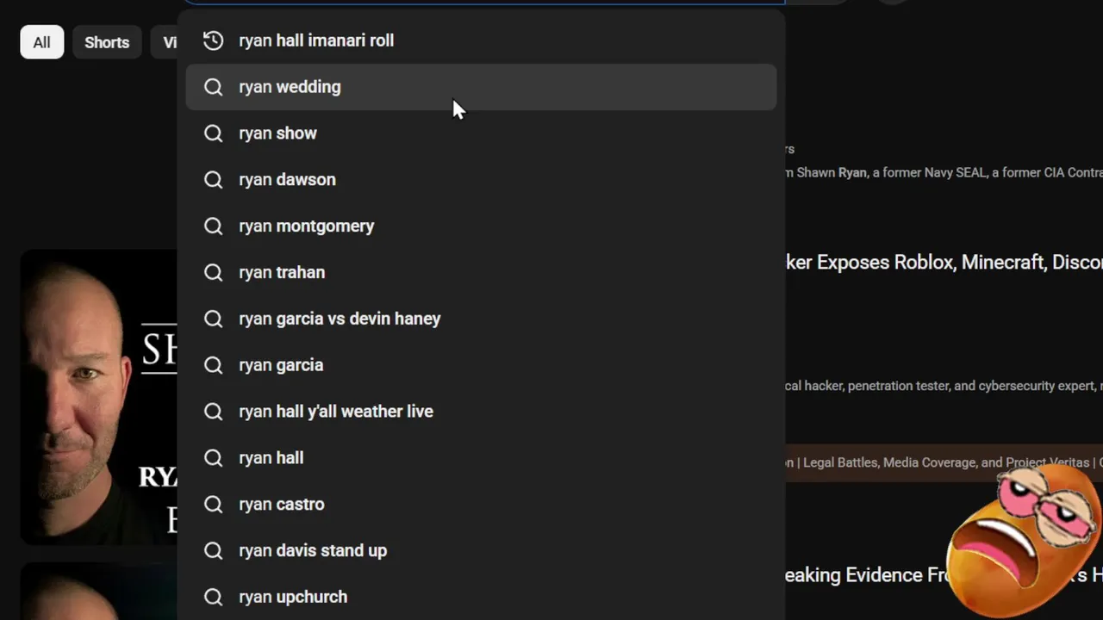This screenshot has width=1103, height=620.
Task: Click the magnifier icon beside 'ryan upchurch'
Action: 213,597
